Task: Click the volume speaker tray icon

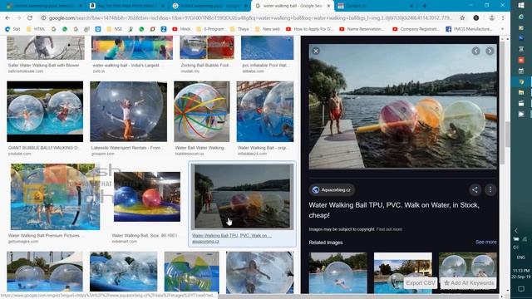Action: pos(516,248)
